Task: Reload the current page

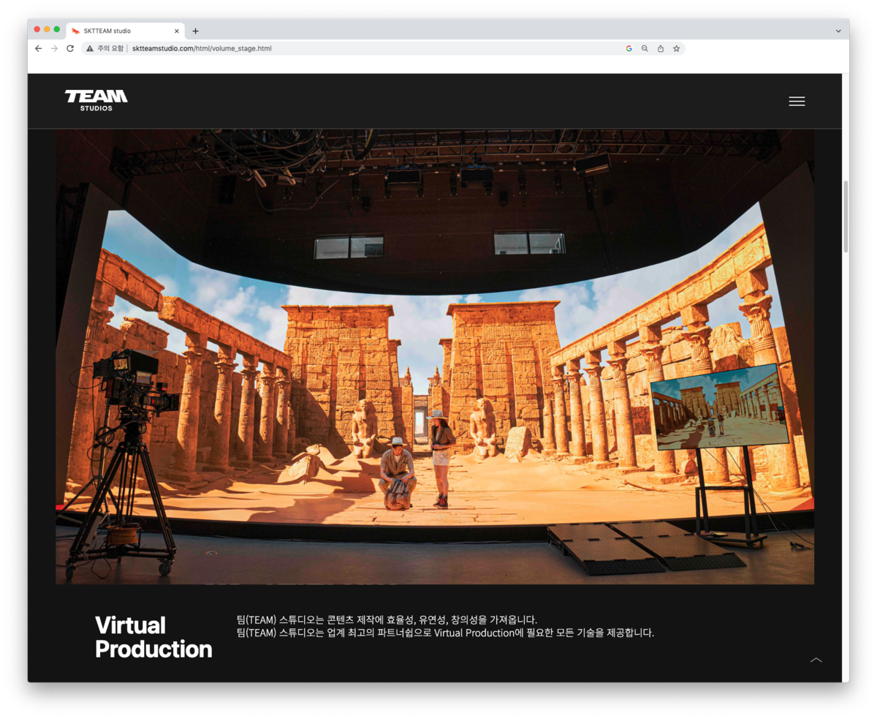Action: click(70, 48)
